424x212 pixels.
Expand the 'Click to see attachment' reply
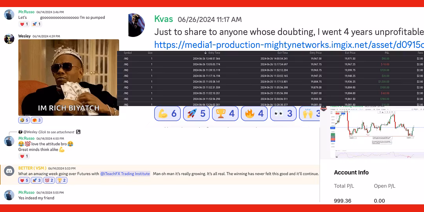(57, 132)
